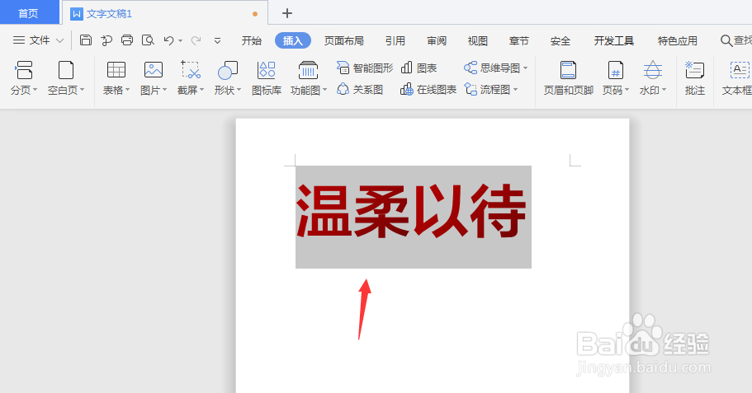This screenshot has width=752, height=393.
Task: Switch to the 开始 ribbon tab
Action: pyautogui.click(x=251, y=41)
